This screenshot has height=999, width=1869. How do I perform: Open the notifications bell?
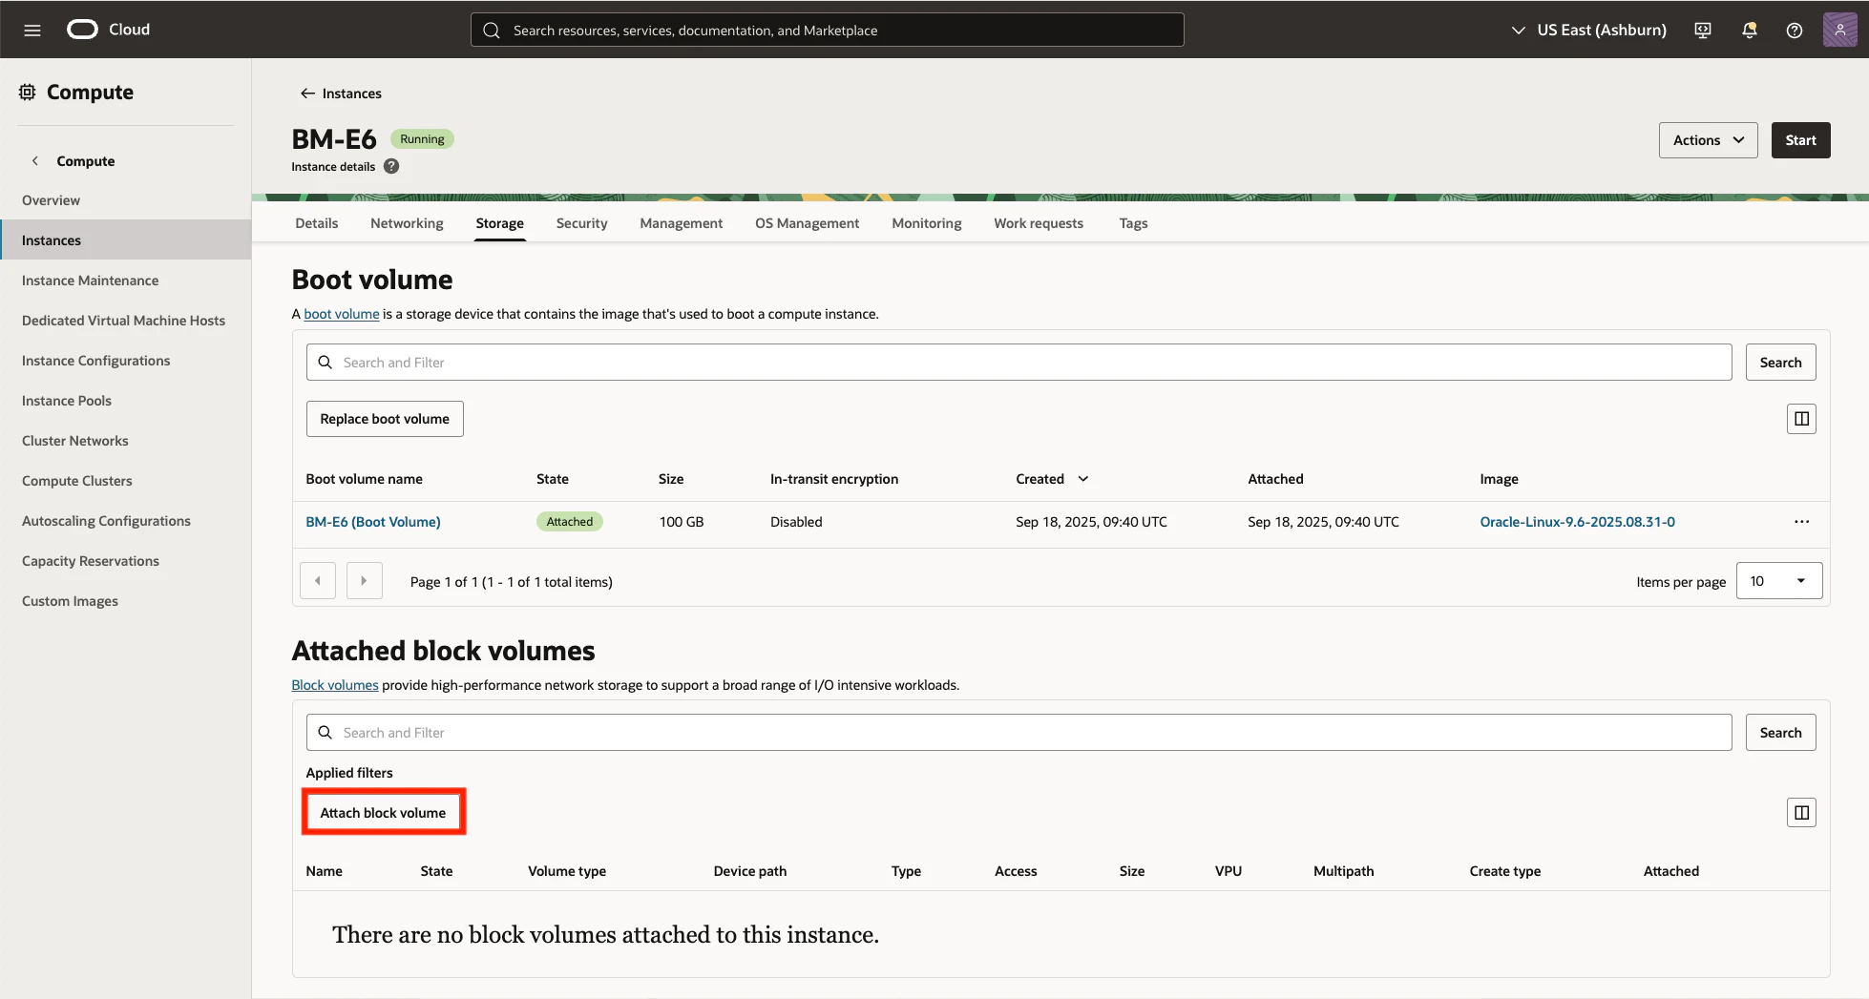[x=1749, y=30]
